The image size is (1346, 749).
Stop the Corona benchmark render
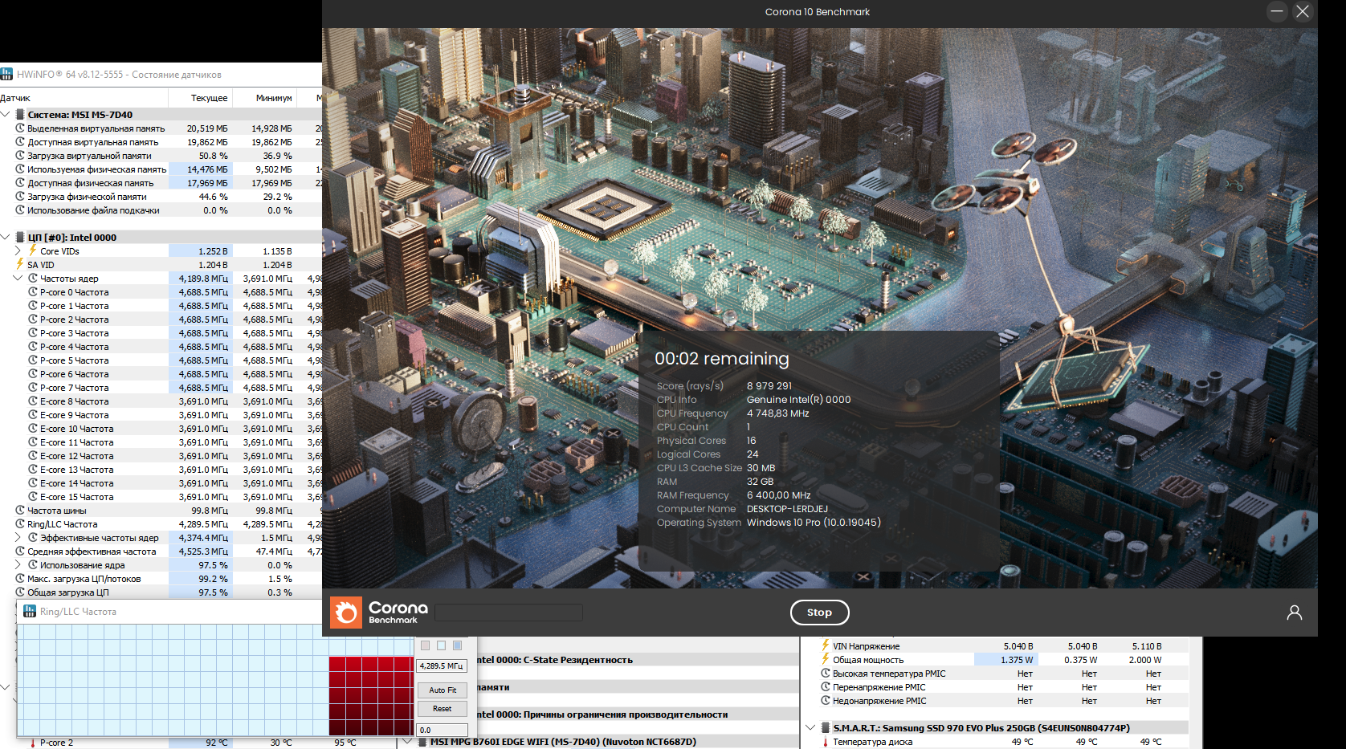819,613
